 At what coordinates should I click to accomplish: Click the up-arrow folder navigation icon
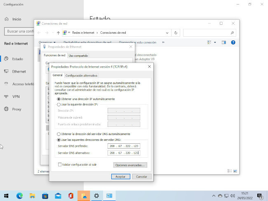(x=58, y=33)
